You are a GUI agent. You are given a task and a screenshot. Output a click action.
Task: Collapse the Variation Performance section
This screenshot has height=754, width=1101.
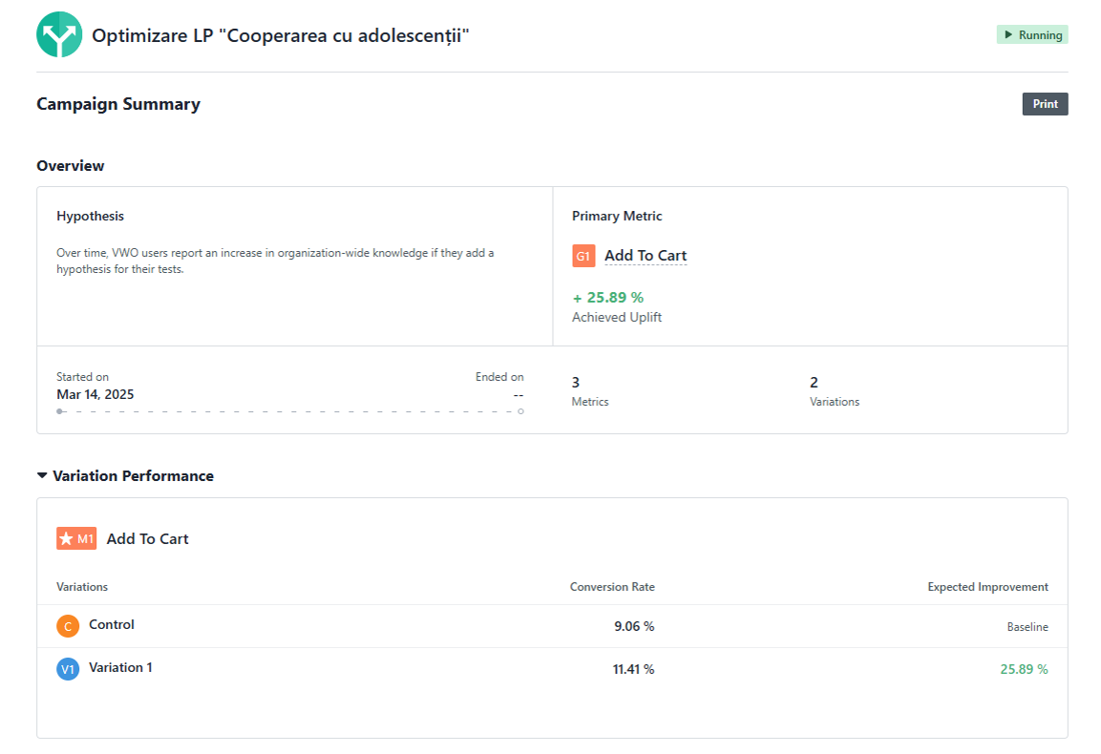click(x=42, y=475)
